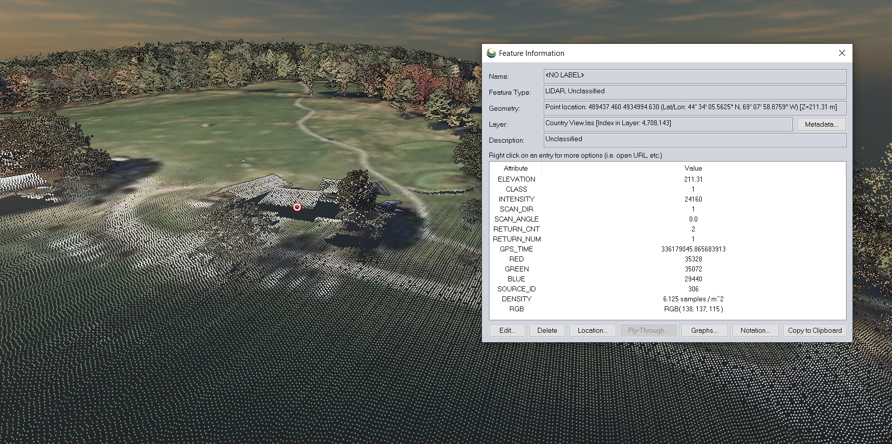This screenshot has width=892, height=444.
Task: Select the GPS_TIME attribute row
Action: 667,249
